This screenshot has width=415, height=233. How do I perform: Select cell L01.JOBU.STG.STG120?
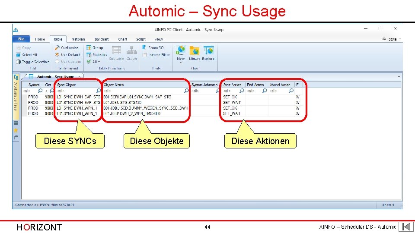[122, 103]
